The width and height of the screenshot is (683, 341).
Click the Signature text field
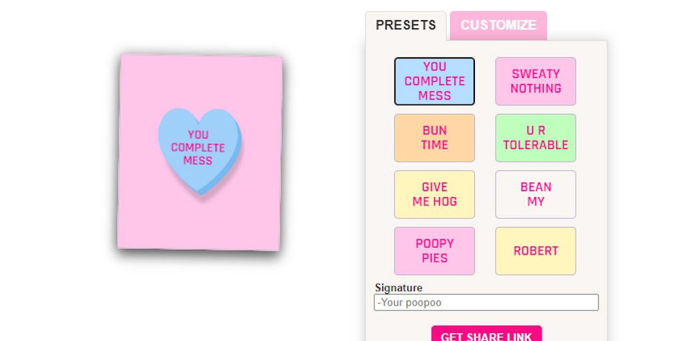(x=486, y=302)
